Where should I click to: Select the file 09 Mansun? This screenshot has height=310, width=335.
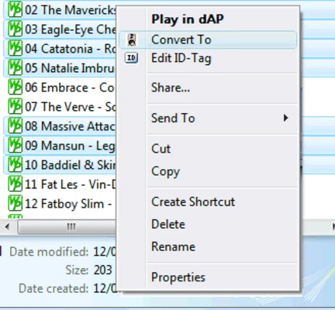70,146
